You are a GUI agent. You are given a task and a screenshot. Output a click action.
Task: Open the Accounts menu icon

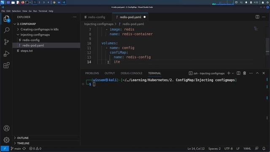(x=6, y=128)
